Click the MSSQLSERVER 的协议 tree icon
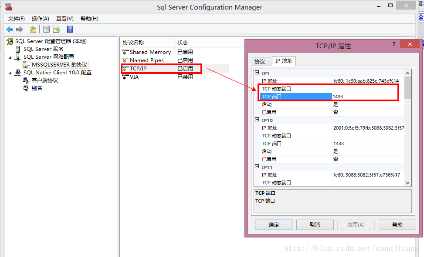This screenshot has height=257, width=424. pos(26,65)
